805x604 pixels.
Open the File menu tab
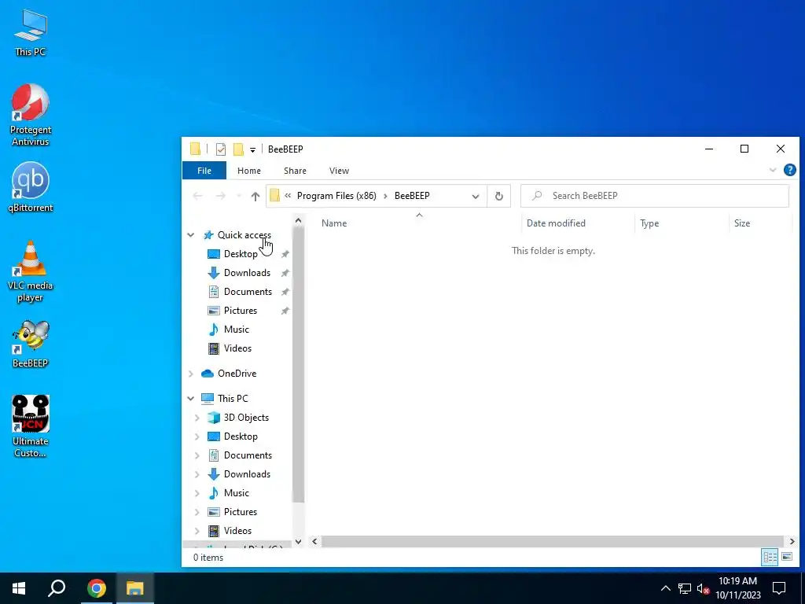(x=204, y=171)
